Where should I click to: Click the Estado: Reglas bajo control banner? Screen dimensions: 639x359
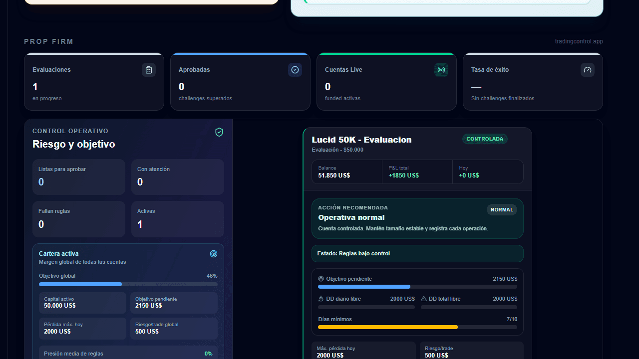point(417,253)
